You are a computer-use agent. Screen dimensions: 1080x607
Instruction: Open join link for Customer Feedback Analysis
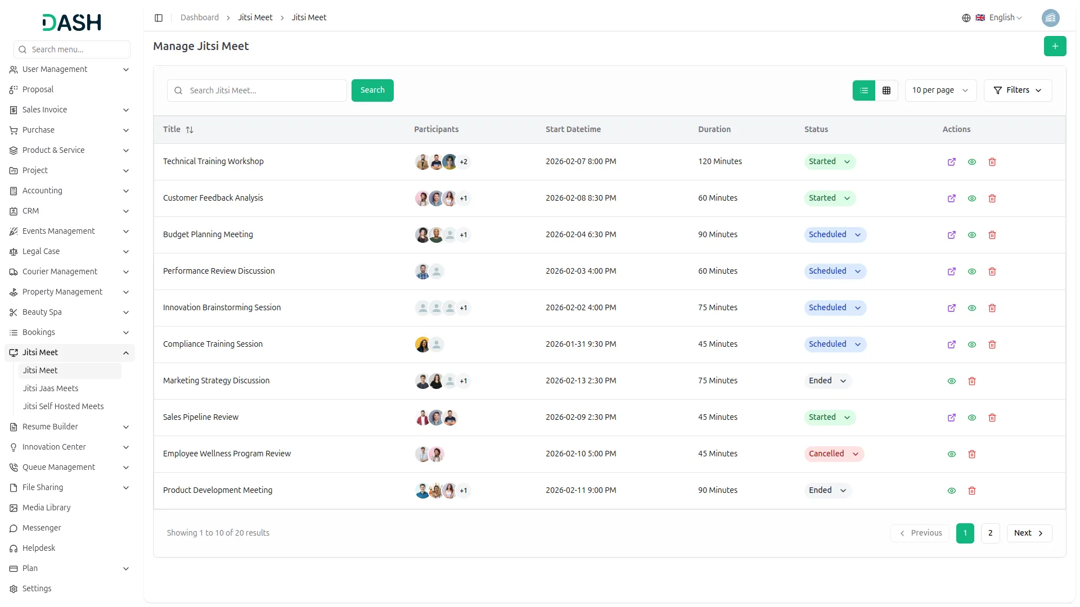pos(951,198)
